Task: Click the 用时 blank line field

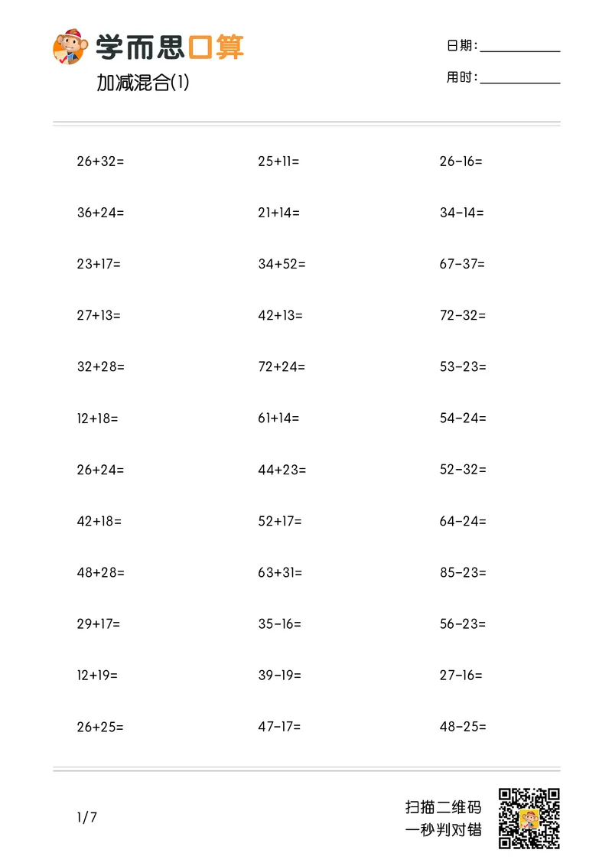Action: 520,78
